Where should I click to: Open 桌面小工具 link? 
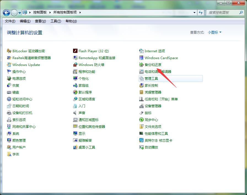87,147
